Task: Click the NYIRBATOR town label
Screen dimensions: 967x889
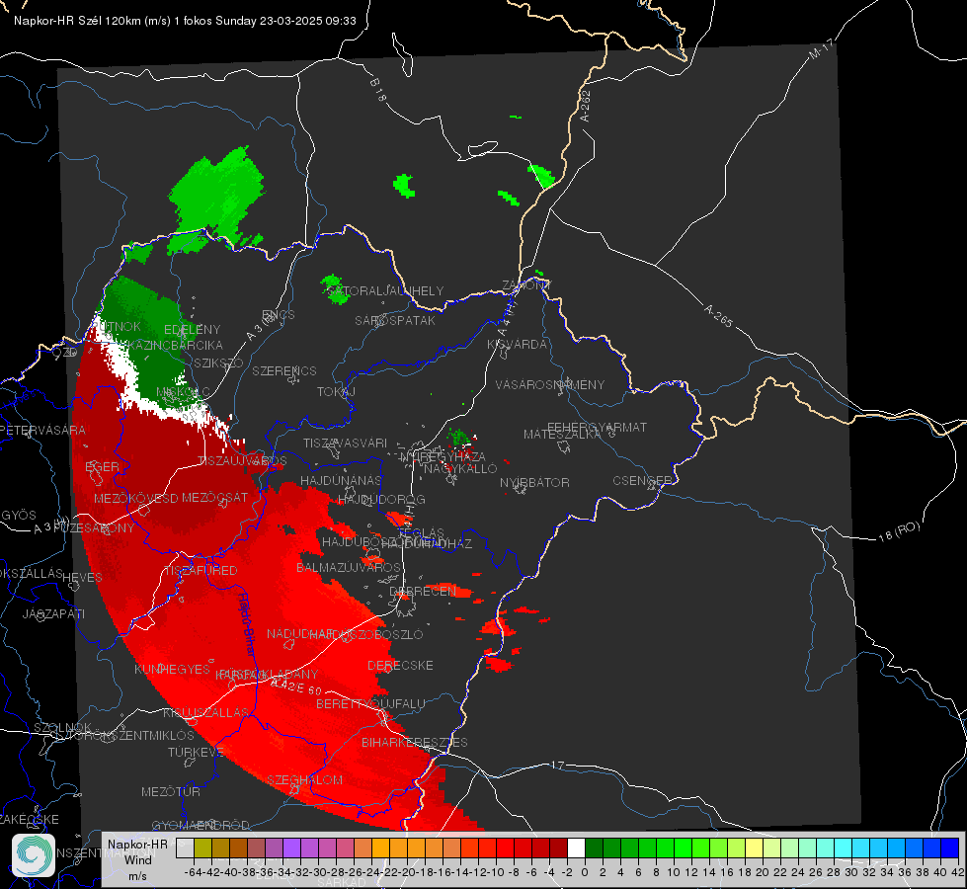Action: click(534, 482)
